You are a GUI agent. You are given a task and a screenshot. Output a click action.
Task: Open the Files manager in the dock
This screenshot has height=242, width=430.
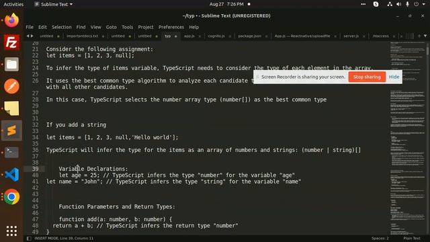[11, 65]
